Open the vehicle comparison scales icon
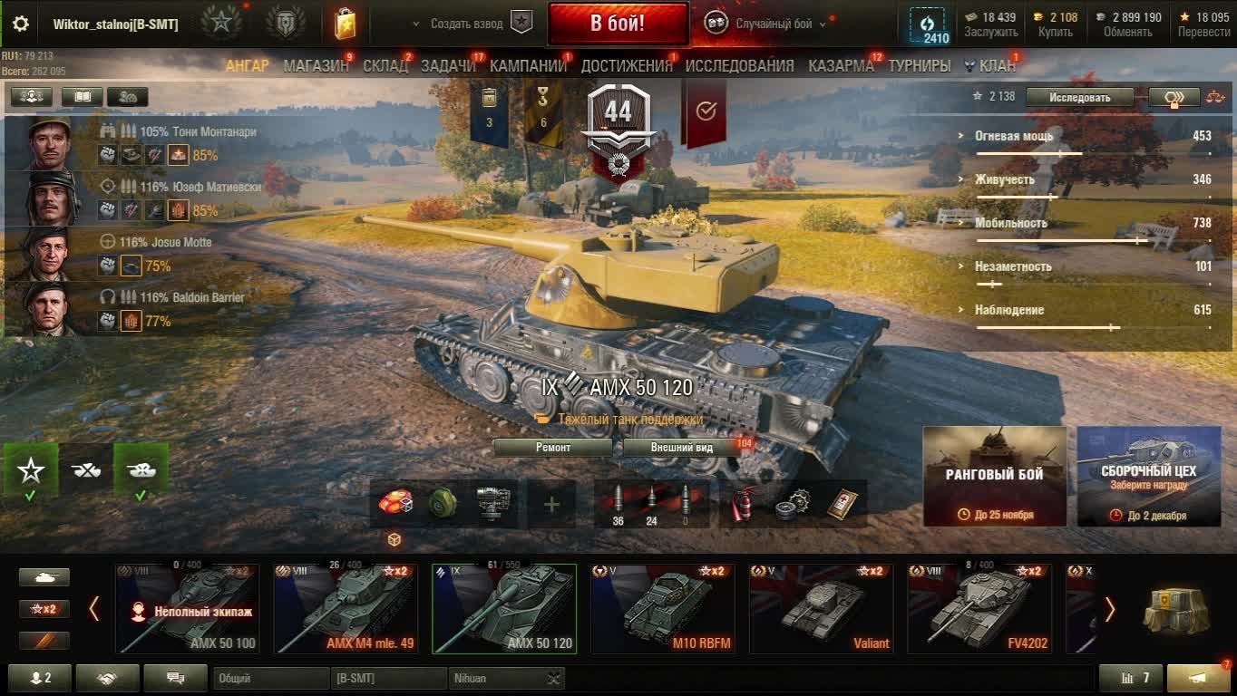 click(x=1214, y=96)
